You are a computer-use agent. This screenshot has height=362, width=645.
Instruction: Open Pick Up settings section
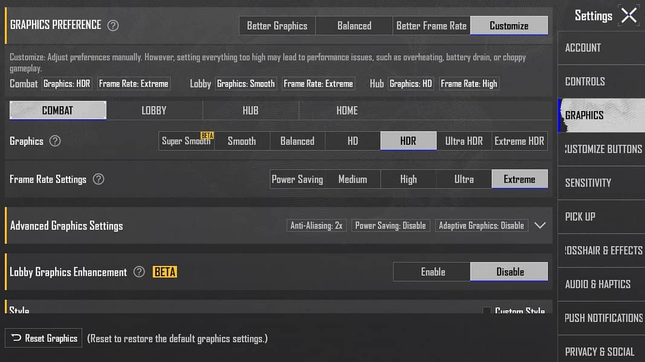pyautogui.click(x=601, y=217)
